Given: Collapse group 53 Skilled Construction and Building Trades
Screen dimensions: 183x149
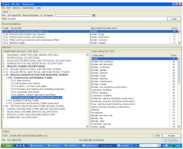Looking at the screenshot, I should point(4,75).
